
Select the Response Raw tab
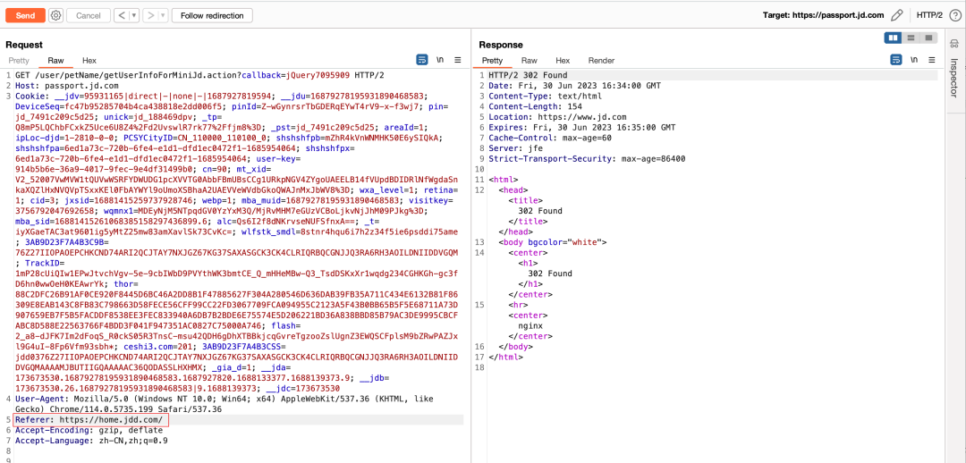pyautogui.click(x=530, y=61)
